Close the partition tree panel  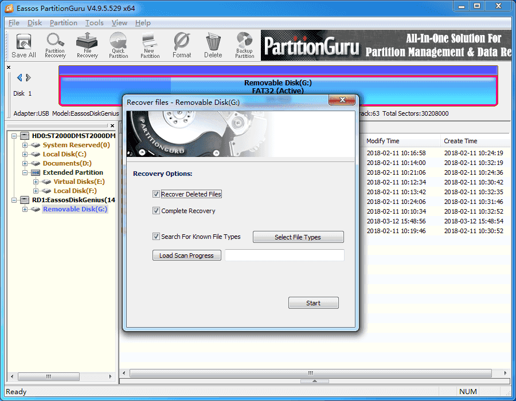point(112,125)
